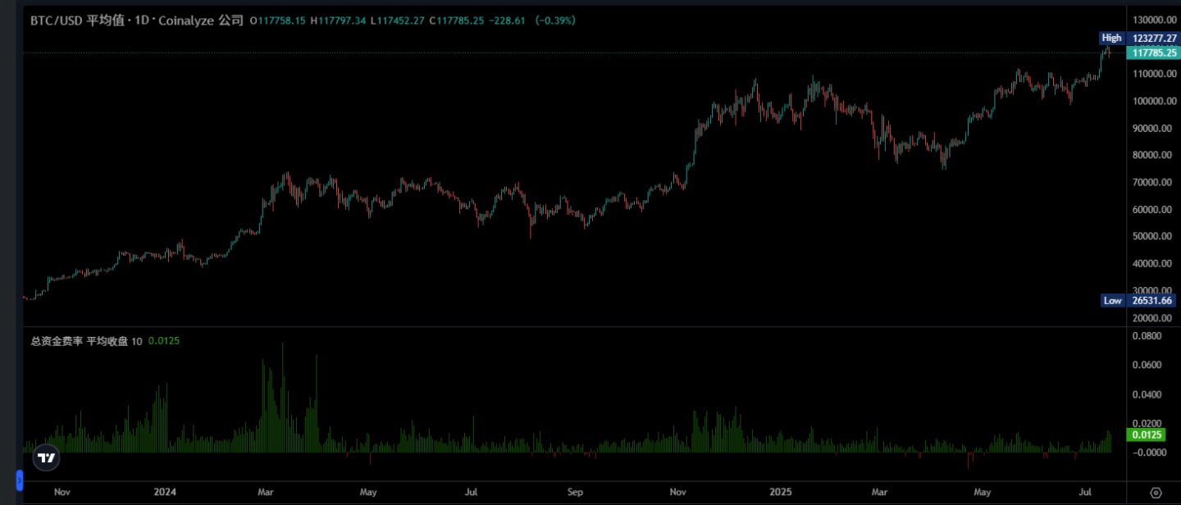Click the 2025 label on time axis

pyautogui.click(x=781, y=493)
